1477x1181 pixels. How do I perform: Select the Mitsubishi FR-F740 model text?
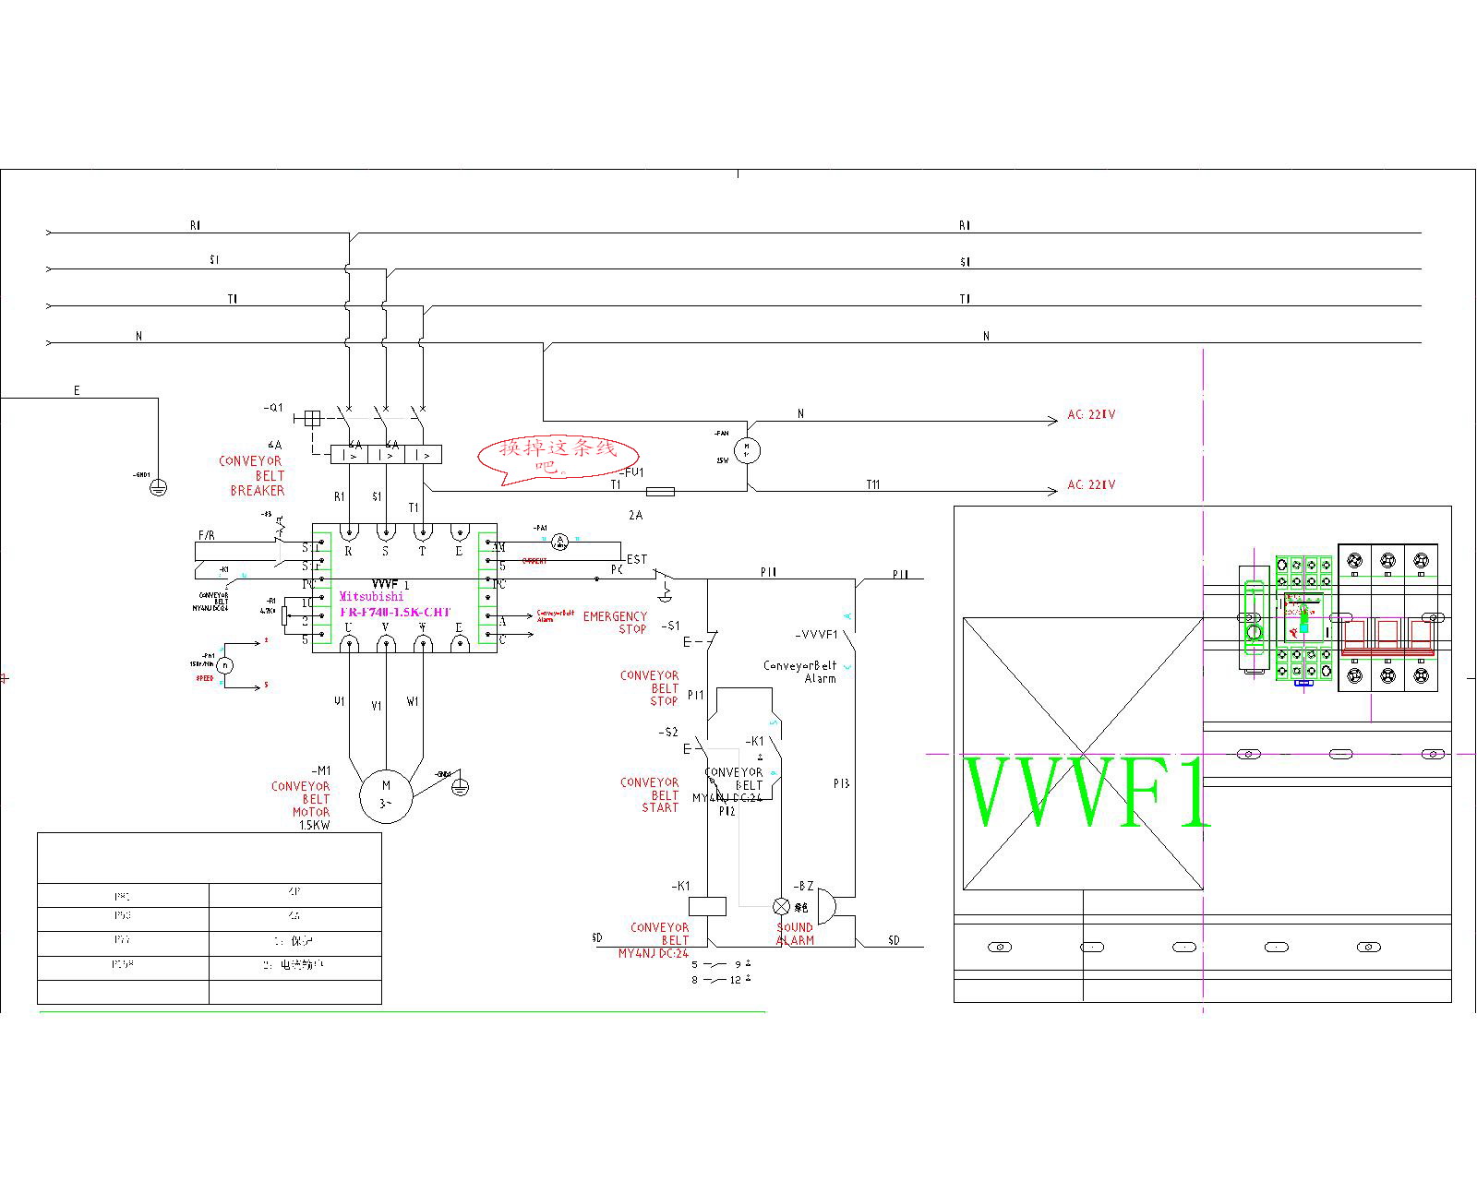pyautogui.click(x=394, y=604)
